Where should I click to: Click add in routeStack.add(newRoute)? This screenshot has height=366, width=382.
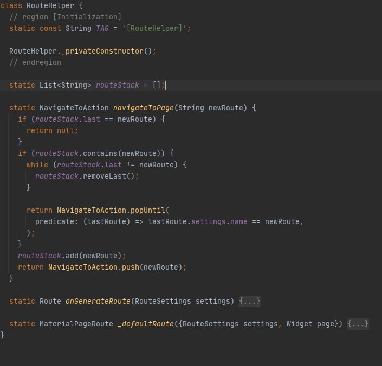click(x=72, y=256)
